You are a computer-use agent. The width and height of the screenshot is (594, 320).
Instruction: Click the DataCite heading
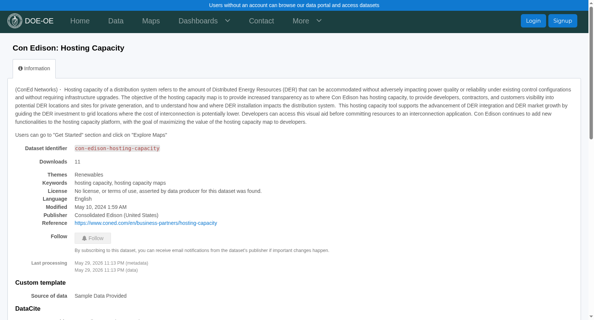pos(28,308)
